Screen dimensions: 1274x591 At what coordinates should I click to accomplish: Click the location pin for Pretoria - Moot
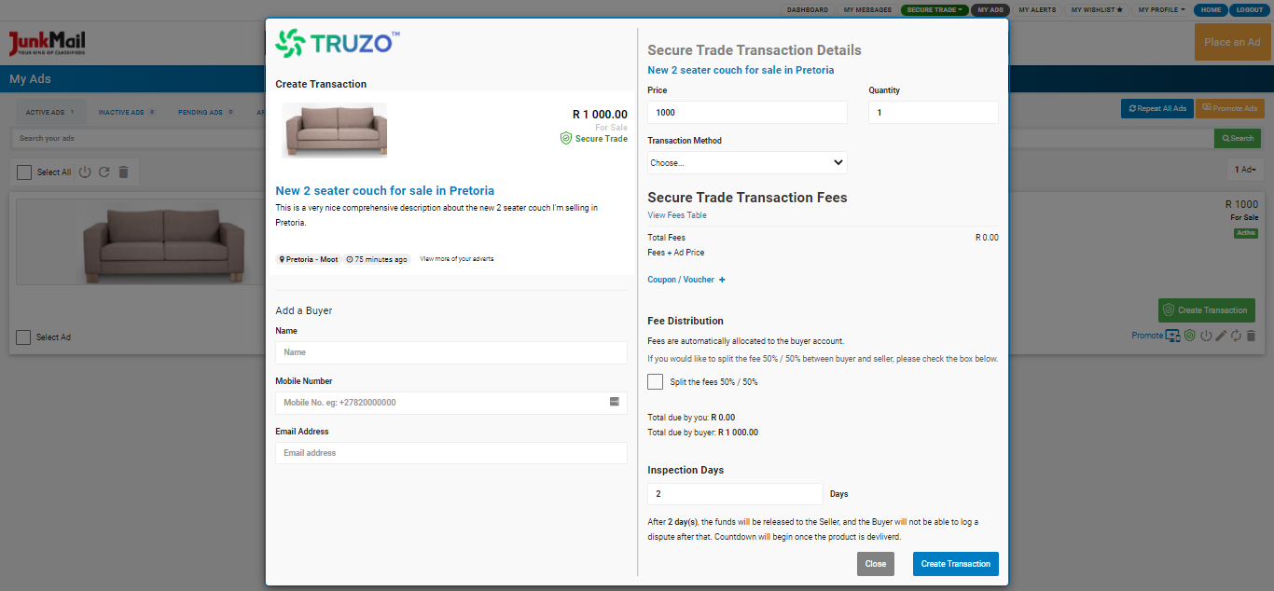click(x=283, y=259)
